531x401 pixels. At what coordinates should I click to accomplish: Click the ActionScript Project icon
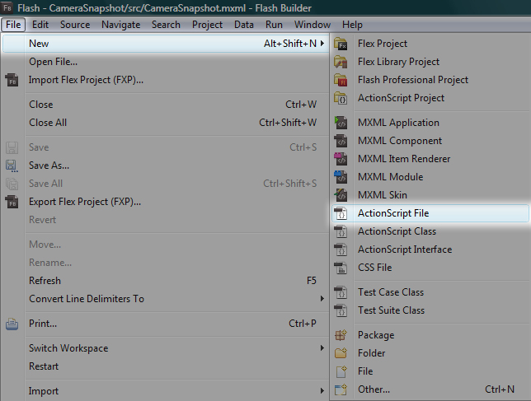pyautogui.click(x=341, y=98)
